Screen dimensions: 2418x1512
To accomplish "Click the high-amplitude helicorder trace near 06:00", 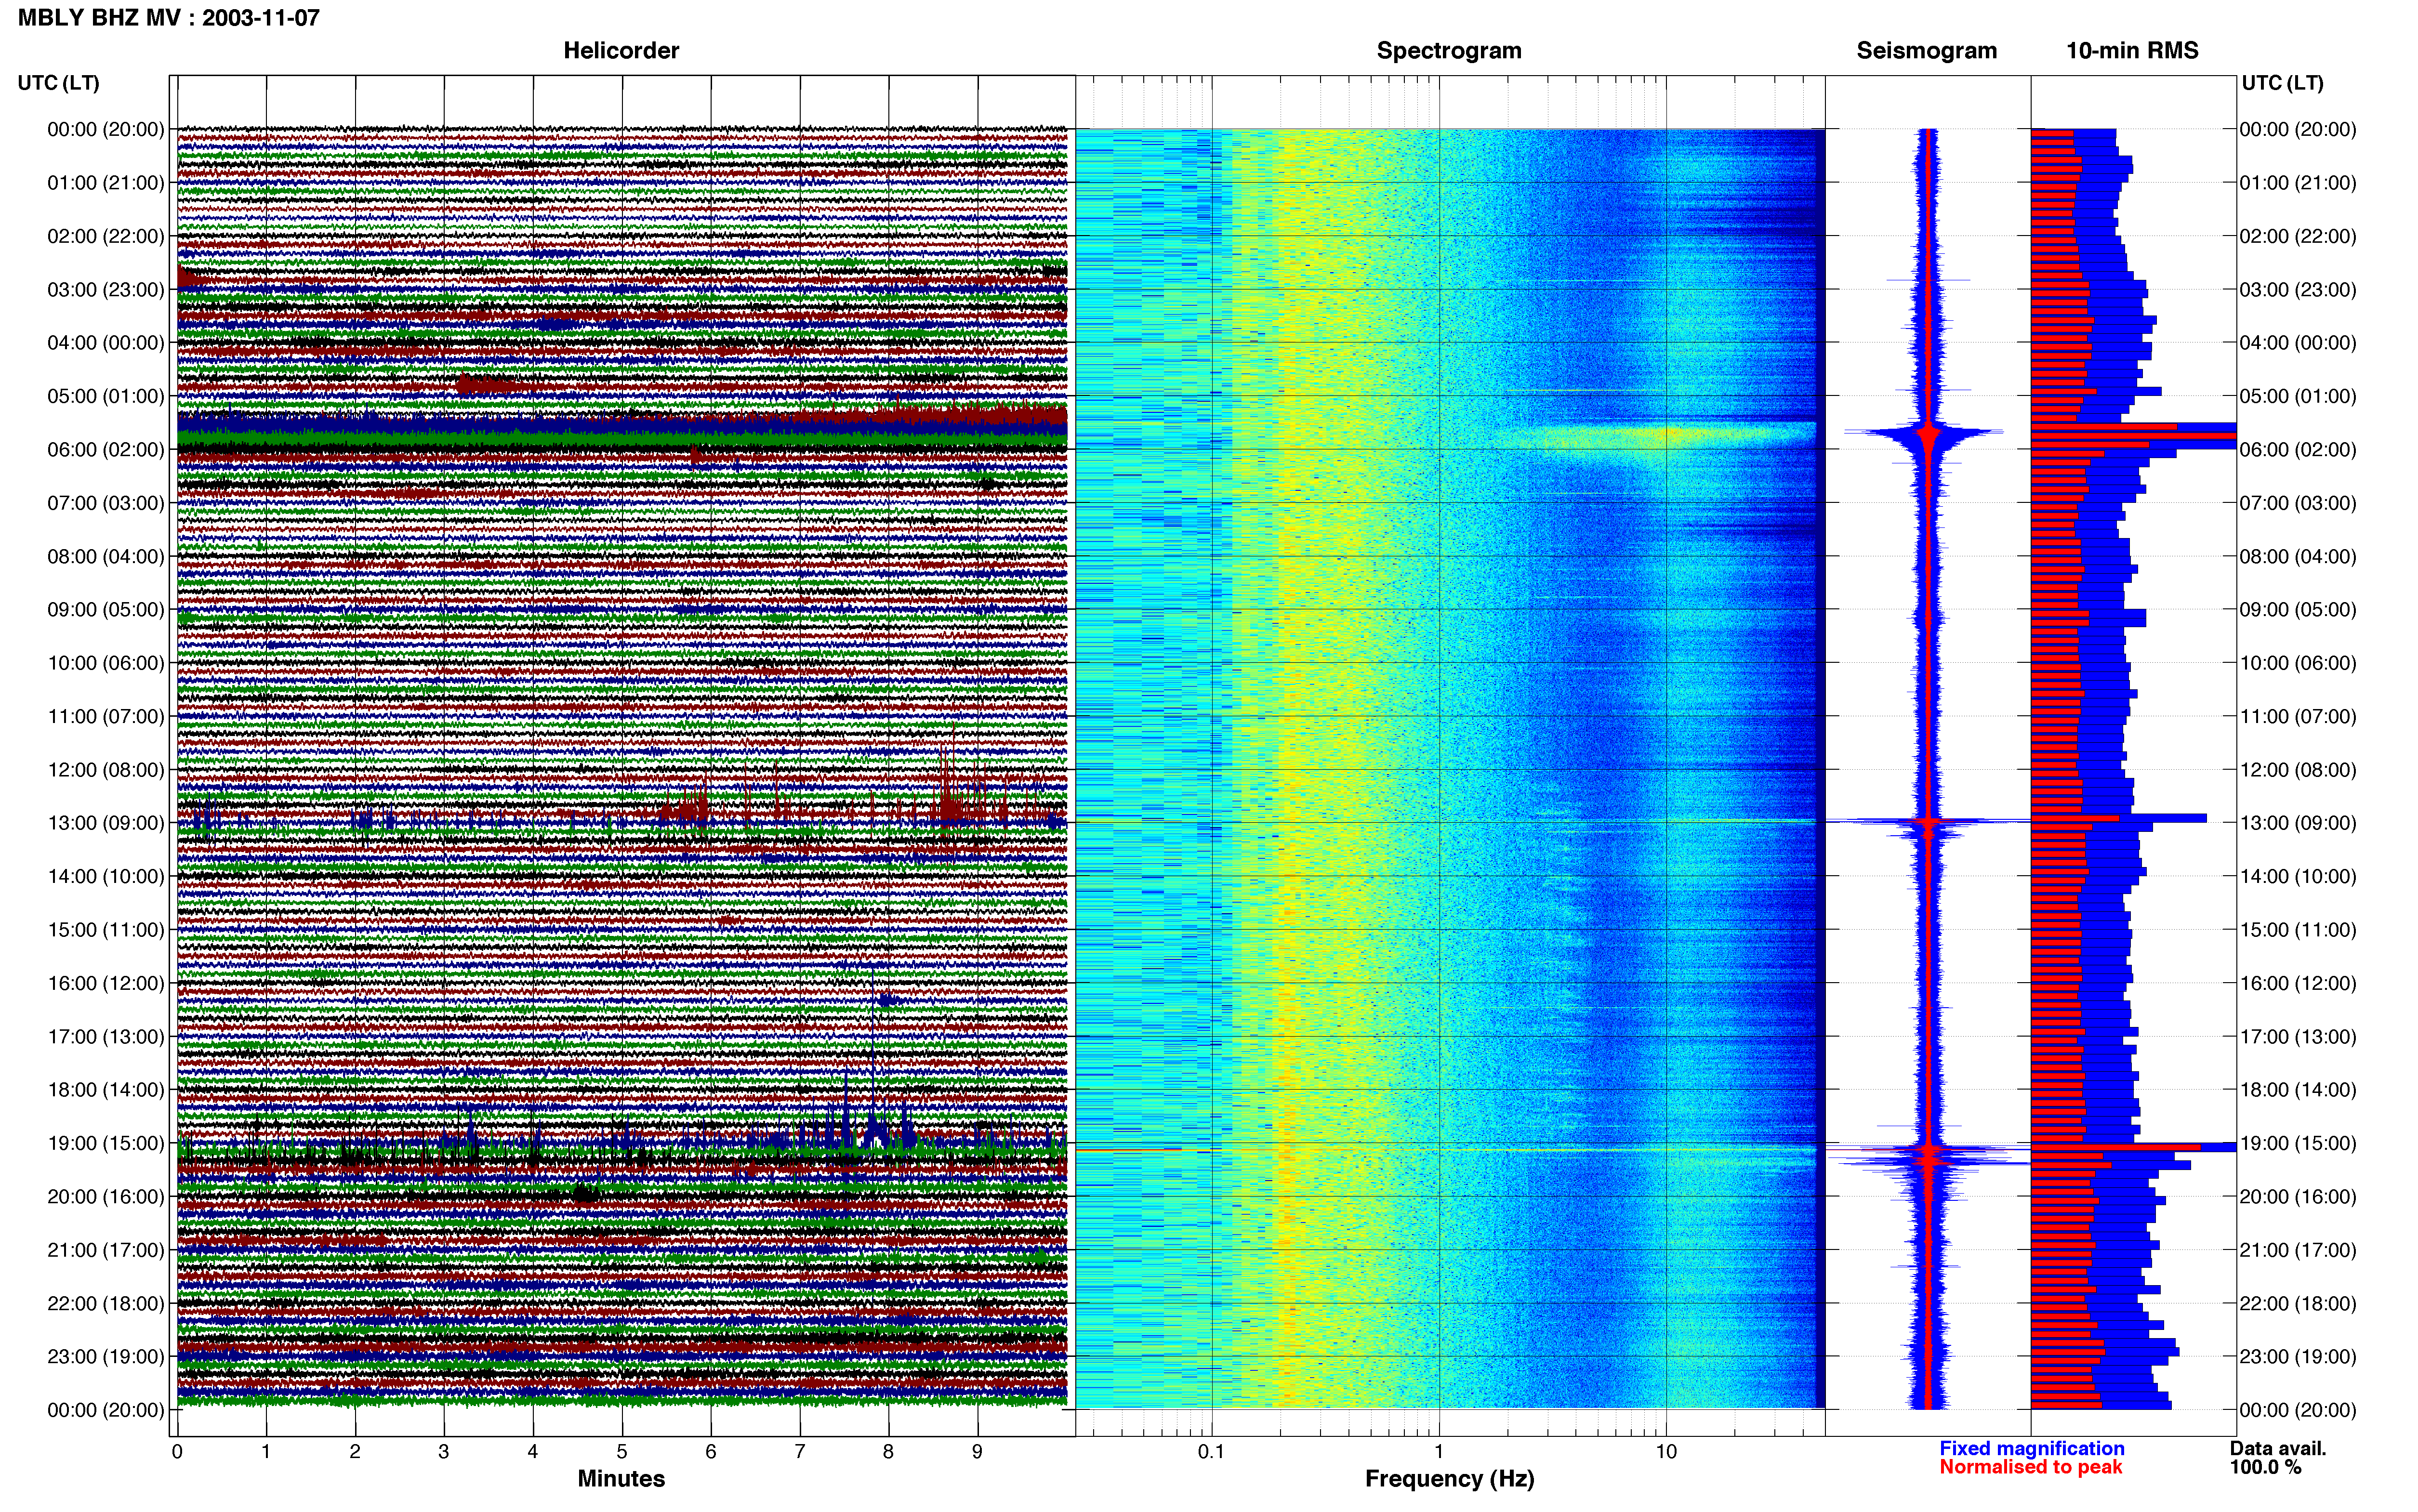I will (622, 430).
